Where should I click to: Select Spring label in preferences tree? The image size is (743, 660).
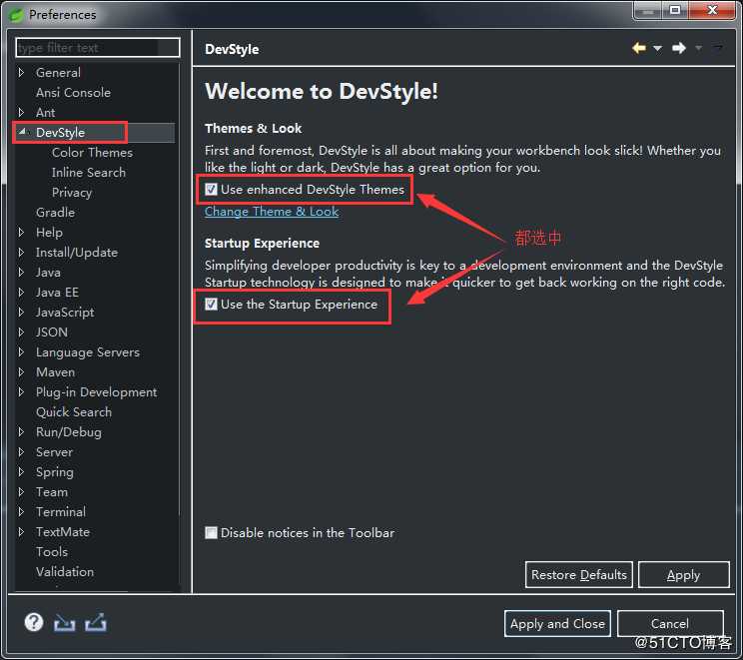coord(55,472)
